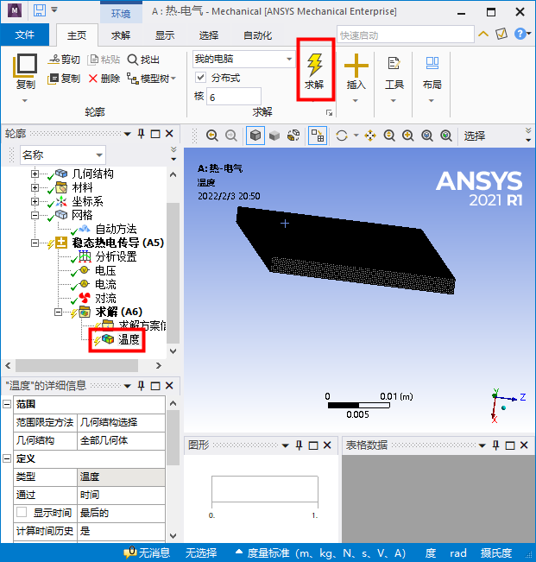Click the 复制 (Duplicate) large button
Image resolution: width=536 pixels, height=562 pixels.
tap(25, 71)
